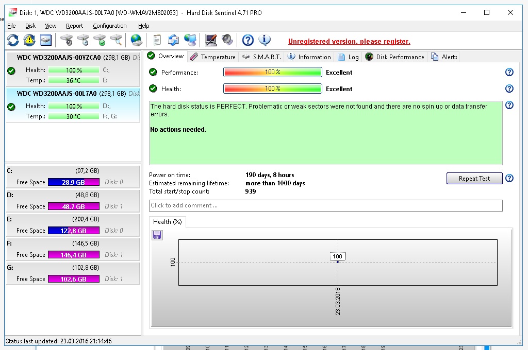Click help icon next to Repeat Test

click(x=509, y=179)
